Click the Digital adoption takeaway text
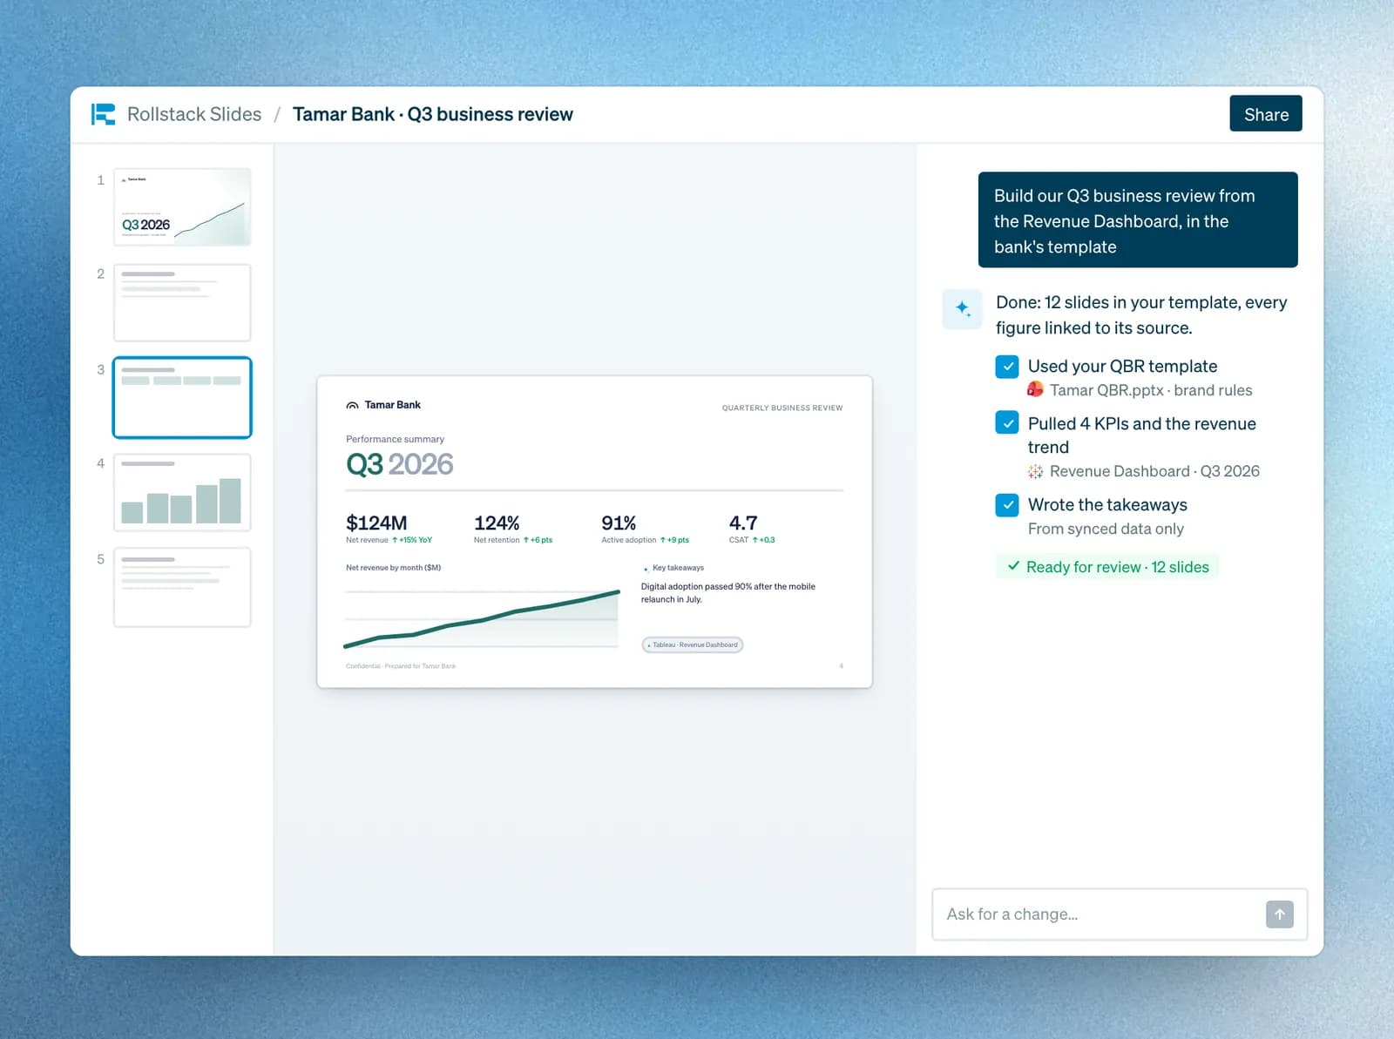1394x1039 pixels. (x=728, y=593)
